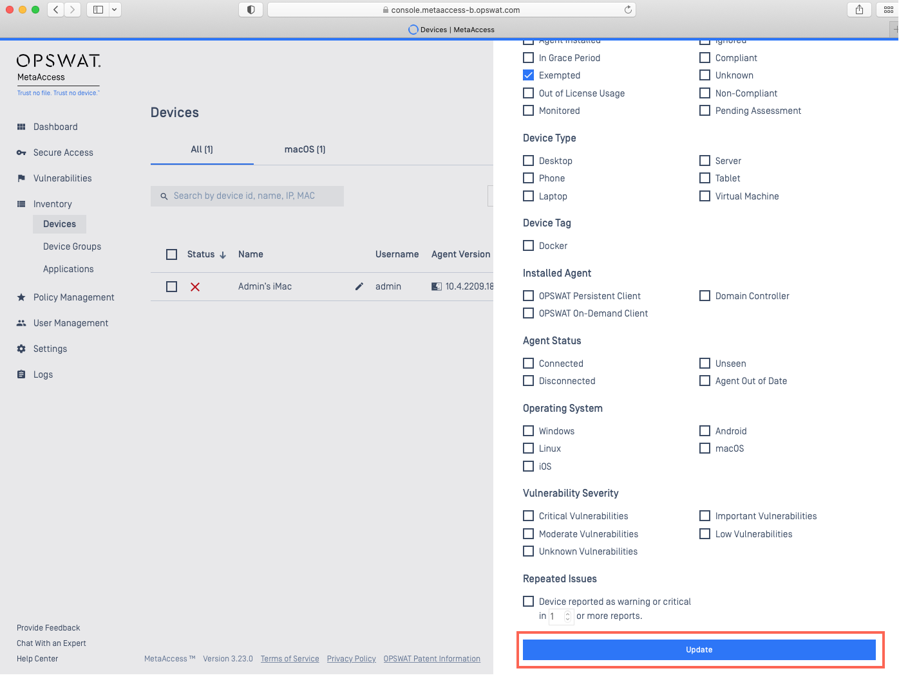Image resolution: width=899 pixels, height=682 pixels.
Task: Focus the device search field
Action: point(247,196)
